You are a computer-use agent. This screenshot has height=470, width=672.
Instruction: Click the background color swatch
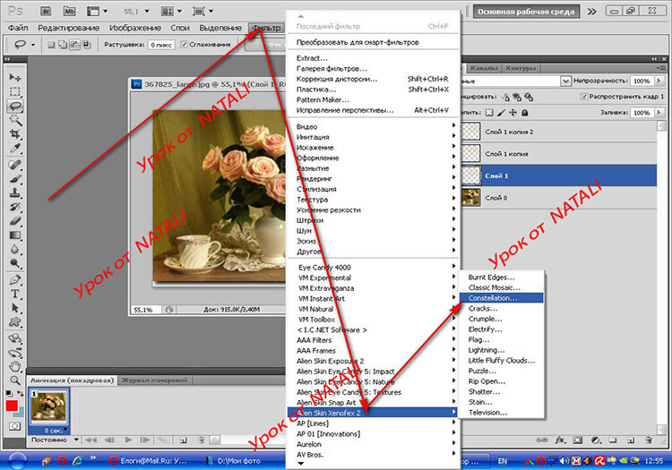pos(20,413)
